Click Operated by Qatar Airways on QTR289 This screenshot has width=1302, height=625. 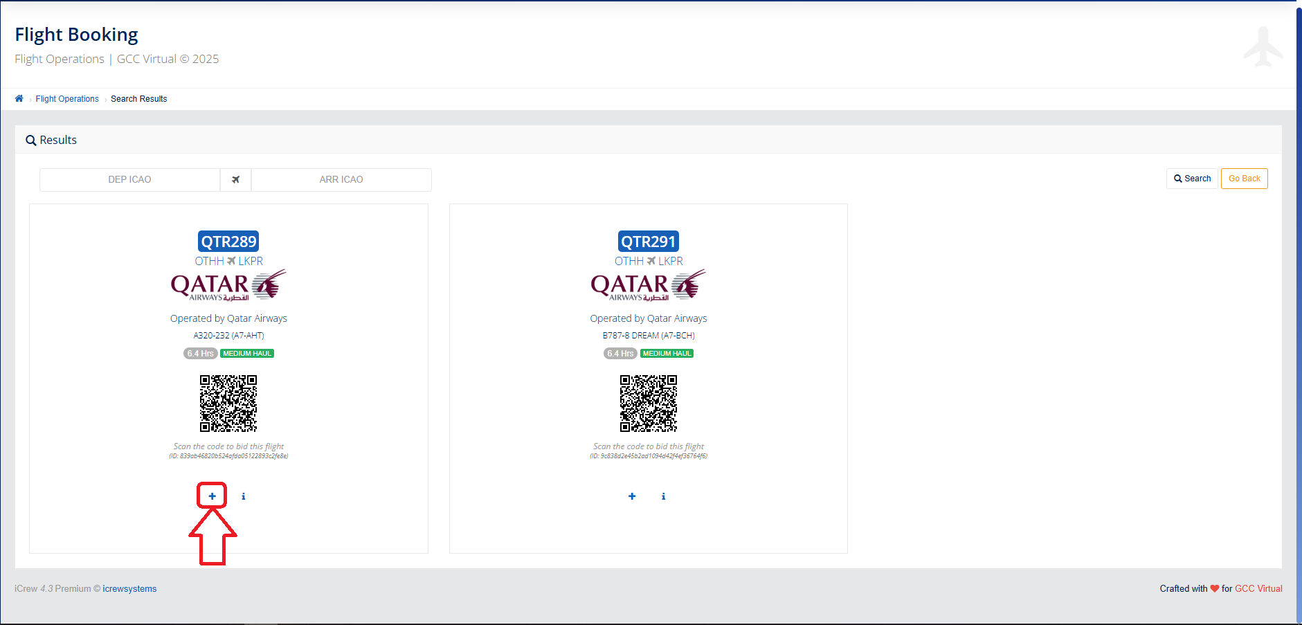[228, 318]
